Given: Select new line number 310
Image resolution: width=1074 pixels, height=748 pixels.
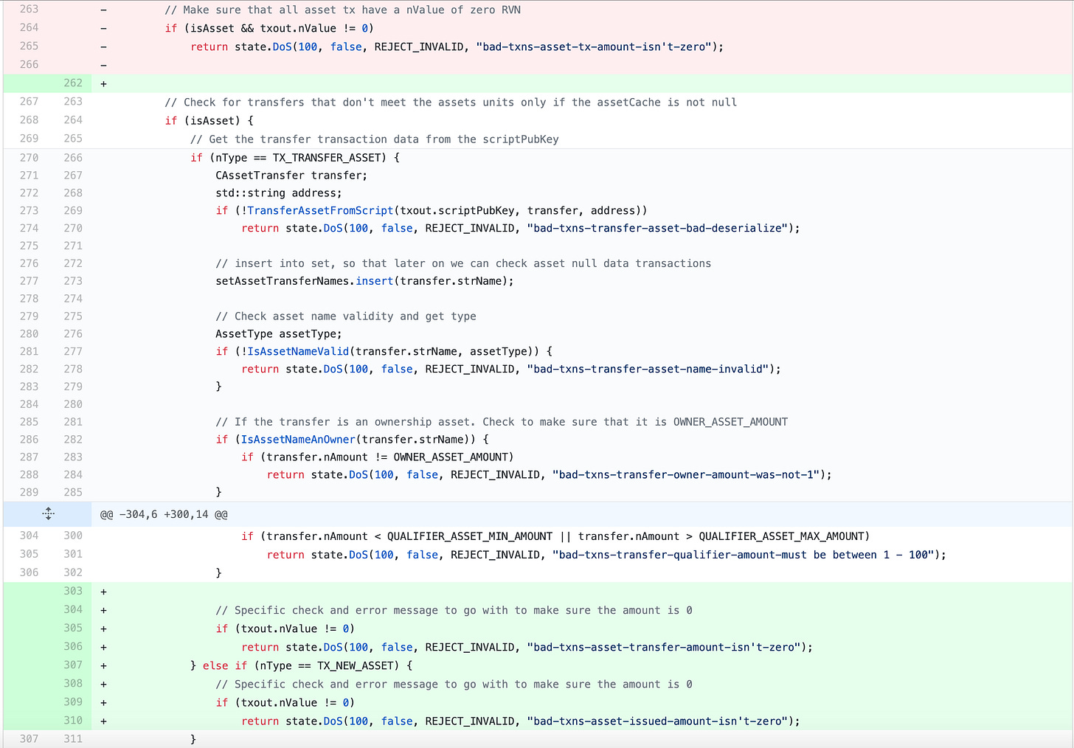Looking at the screenshot, I should 73,720.
